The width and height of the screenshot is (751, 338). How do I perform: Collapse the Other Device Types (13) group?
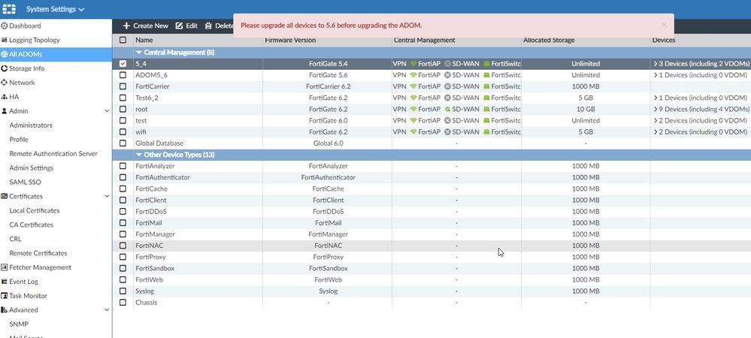click(x=139, y=155)
